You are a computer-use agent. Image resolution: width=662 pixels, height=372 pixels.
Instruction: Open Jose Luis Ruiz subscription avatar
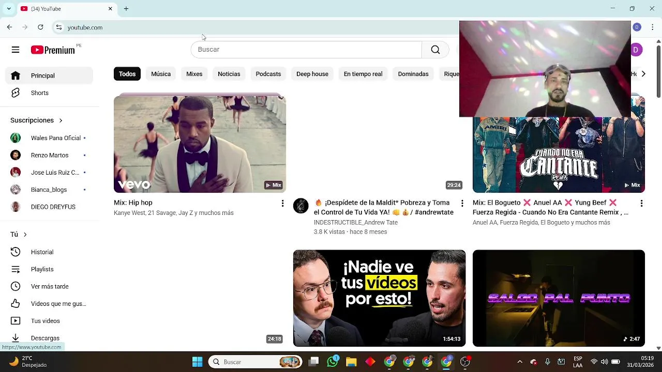(16, 173)
